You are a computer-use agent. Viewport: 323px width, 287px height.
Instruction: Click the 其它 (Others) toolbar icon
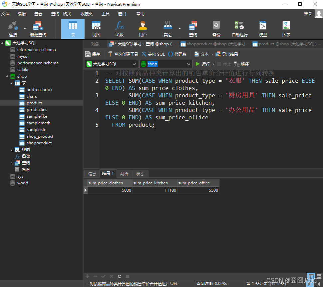[168, 29]
